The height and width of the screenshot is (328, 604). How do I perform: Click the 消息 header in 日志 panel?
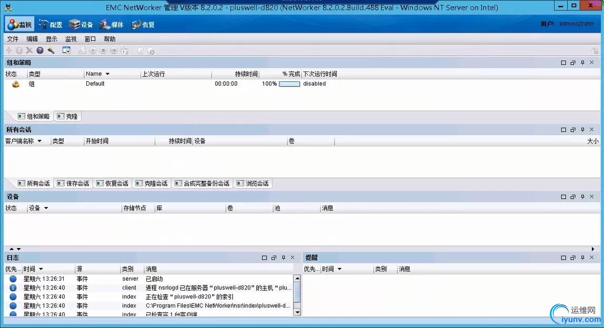tap(218, 269)
